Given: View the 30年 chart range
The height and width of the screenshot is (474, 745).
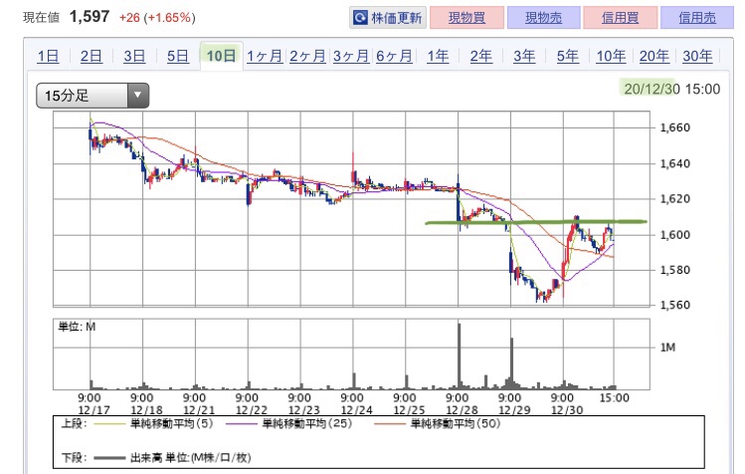Looking at the screenshot, I should (697, 56).
